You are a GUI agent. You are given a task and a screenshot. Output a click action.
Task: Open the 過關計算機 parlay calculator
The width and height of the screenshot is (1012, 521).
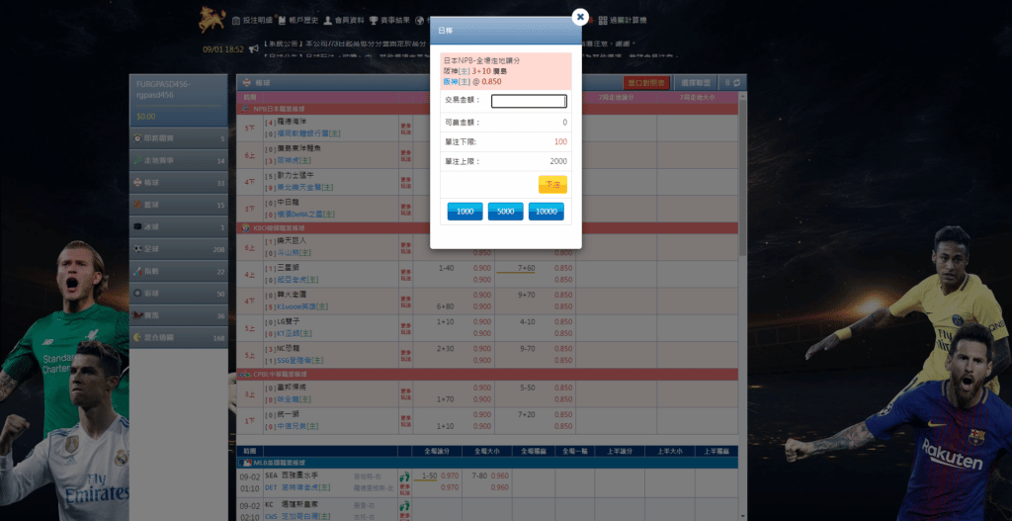pyautogui.click(x=623, y=20)
